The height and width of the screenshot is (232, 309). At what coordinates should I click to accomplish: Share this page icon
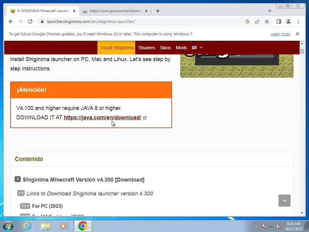pos(257,21)
